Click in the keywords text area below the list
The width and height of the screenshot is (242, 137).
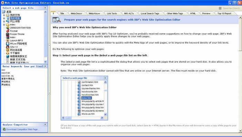pos(24,104)
